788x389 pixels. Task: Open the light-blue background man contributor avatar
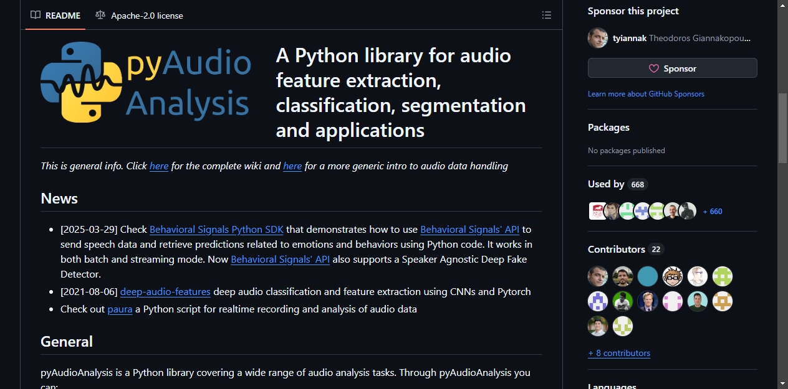[x=698, y=301]
